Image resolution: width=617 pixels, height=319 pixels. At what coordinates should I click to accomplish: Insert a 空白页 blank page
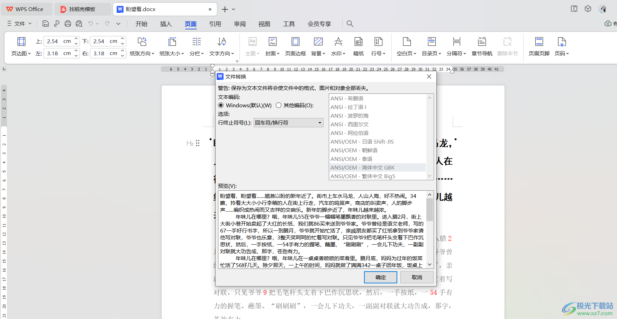[x=407, y=46]
